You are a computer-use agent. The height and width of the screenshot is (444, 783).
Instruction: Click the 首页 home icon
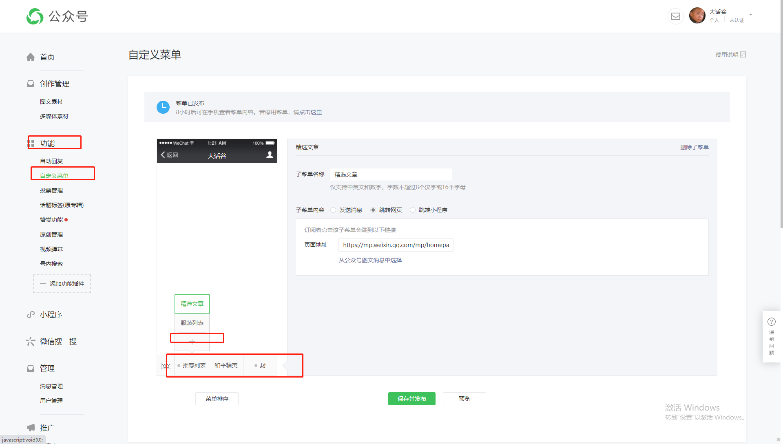(x=31, y=57)
